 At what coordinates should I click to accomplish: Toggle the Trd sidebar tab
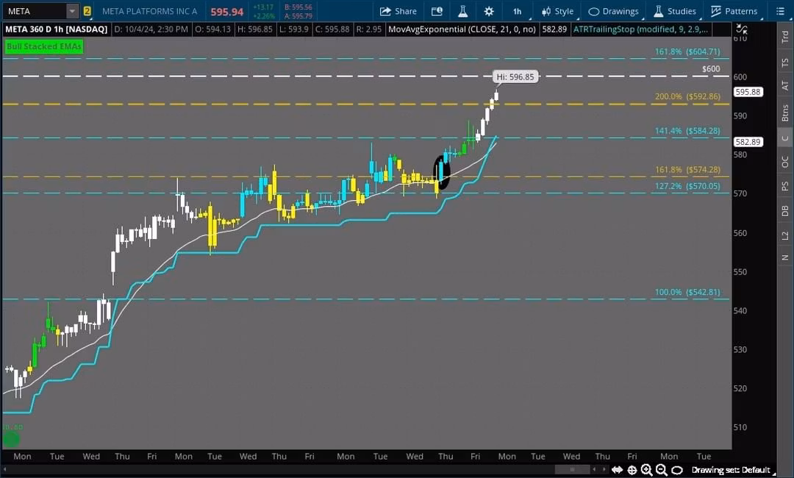point(785,39)
